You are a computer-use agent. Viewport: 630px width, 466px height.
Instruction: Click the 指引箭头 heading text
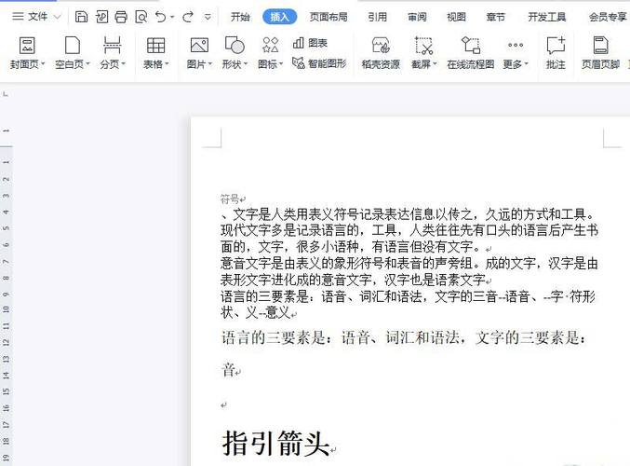click(x=275, y=443)
